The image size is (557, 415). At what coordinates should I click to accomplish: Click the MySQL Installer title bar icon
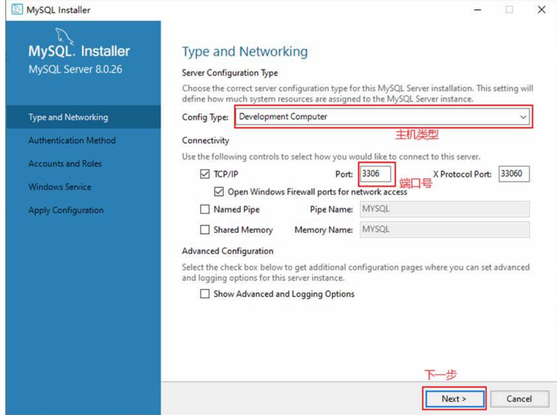pyautogui.click(x=17, y=10)
